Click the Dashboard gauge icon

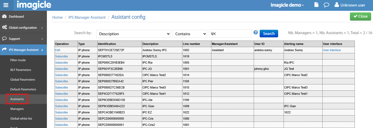click(4, 17)
